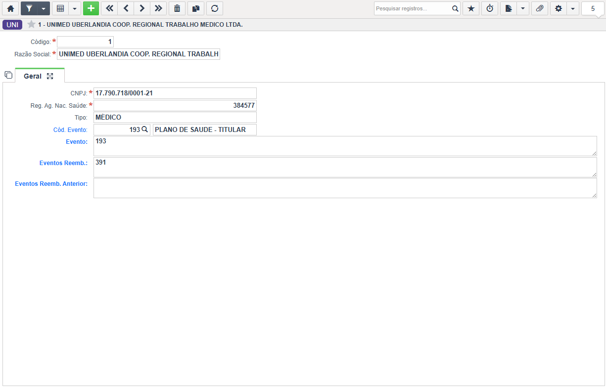Open the filter funnel tool

(x=29, y=8)
